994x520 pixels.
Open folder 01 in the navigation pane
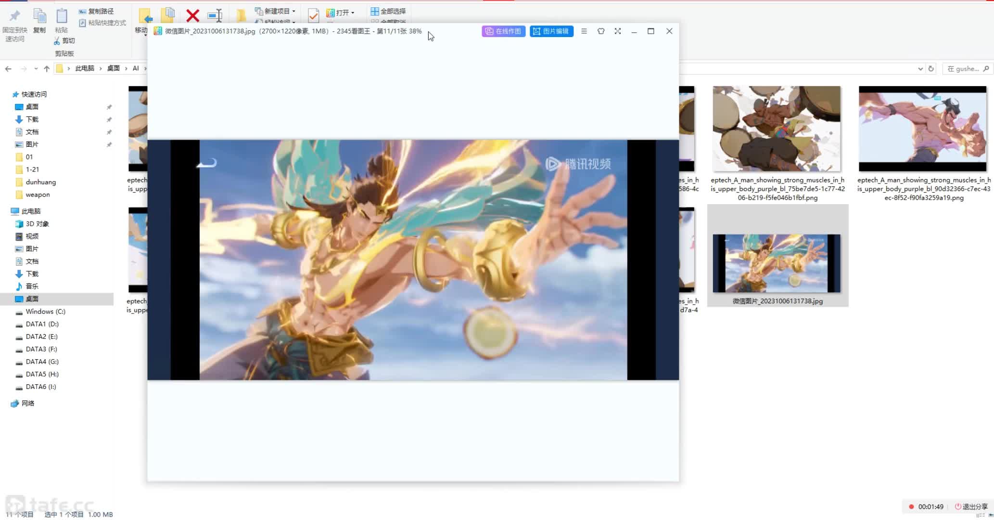(29, 157)
